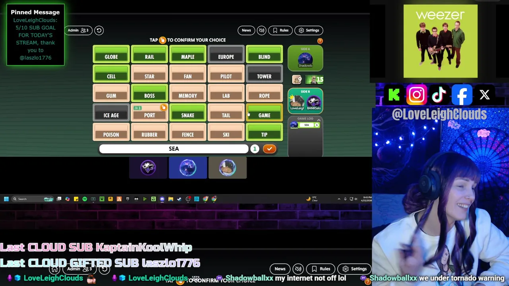The image size is (509, 286).
Task: Click the LoveLeigh avatar in Side B
Action: [x=297, y=103]
